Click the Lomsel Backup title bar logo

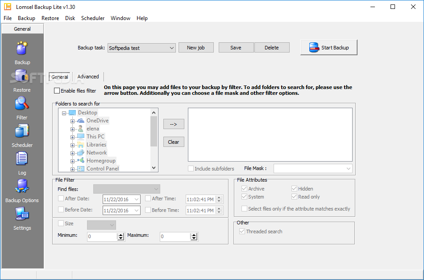tap(8, 7)
